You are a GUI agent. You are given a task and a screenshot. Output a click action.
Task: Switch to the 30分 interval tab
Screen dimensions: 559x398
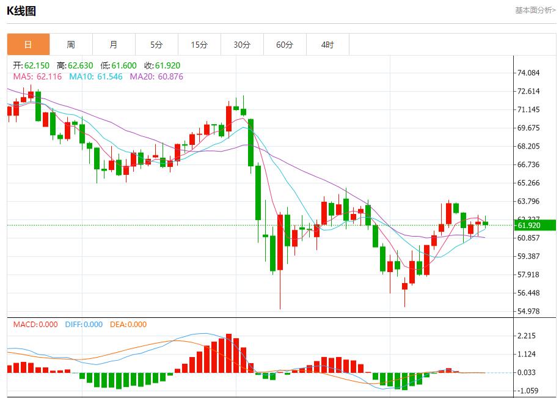point(242,45)
